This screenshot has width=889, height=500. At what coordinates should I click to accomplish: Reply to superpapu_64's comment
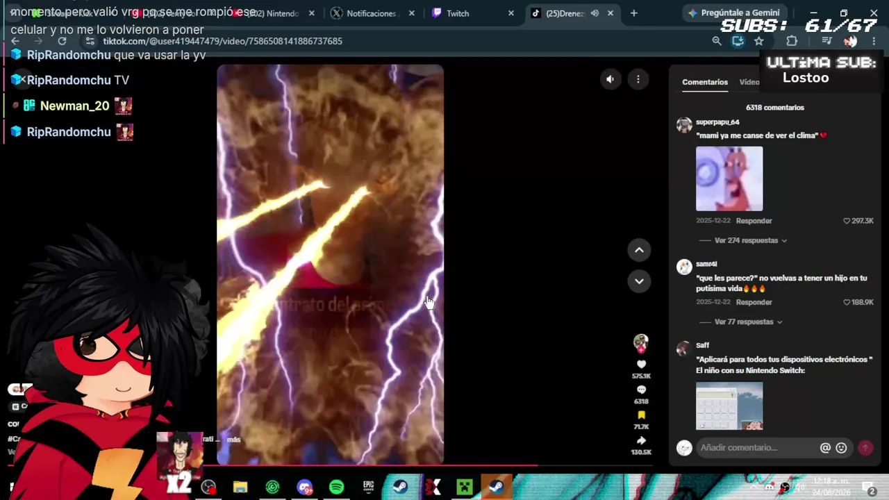point(754,221)
